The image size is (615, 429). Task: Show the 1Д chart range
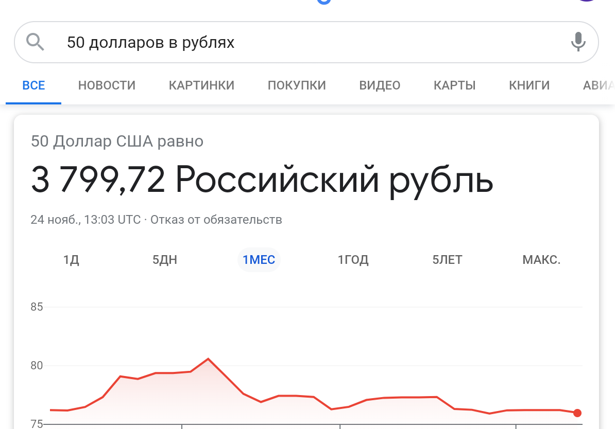tap(71, 260)
